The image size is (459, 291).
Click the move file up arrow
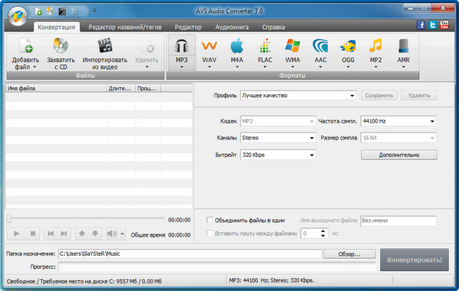tap(82, 234)
